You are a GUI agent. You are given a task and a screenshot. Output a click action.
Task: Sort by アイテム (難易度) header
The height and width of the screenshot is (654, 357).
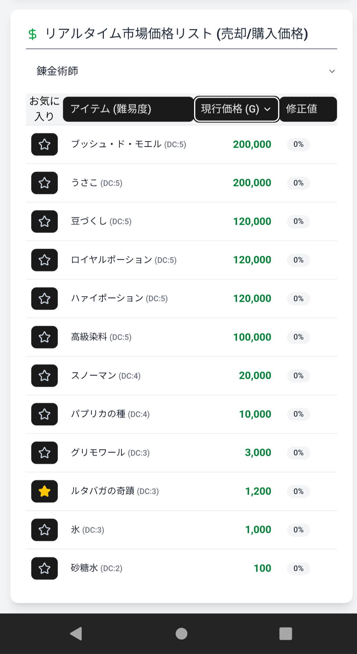128,109
